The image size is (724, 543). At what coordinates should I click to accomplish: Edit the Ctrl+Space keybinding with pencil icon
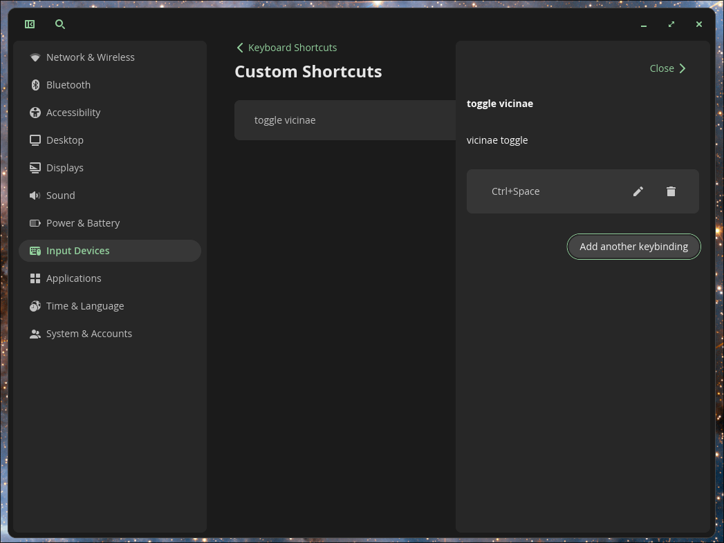[x=638, y=191]
